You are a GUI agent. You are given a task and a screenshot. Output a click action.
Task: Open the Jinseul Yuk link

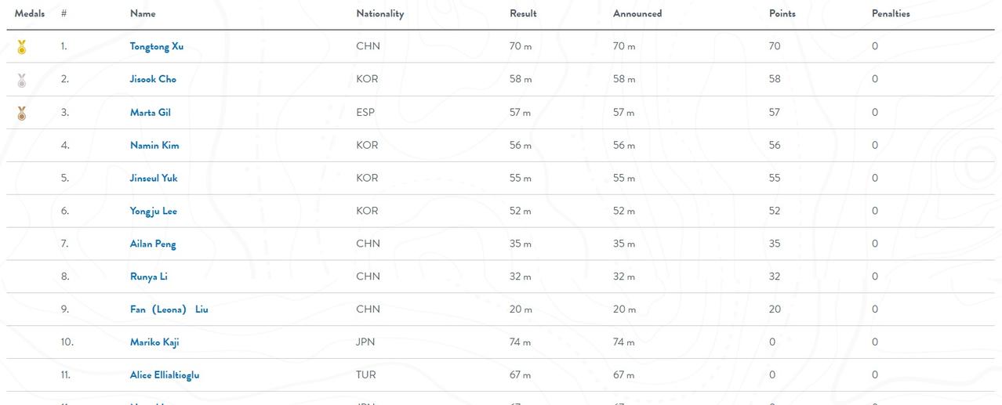click(x=154, y=178)
